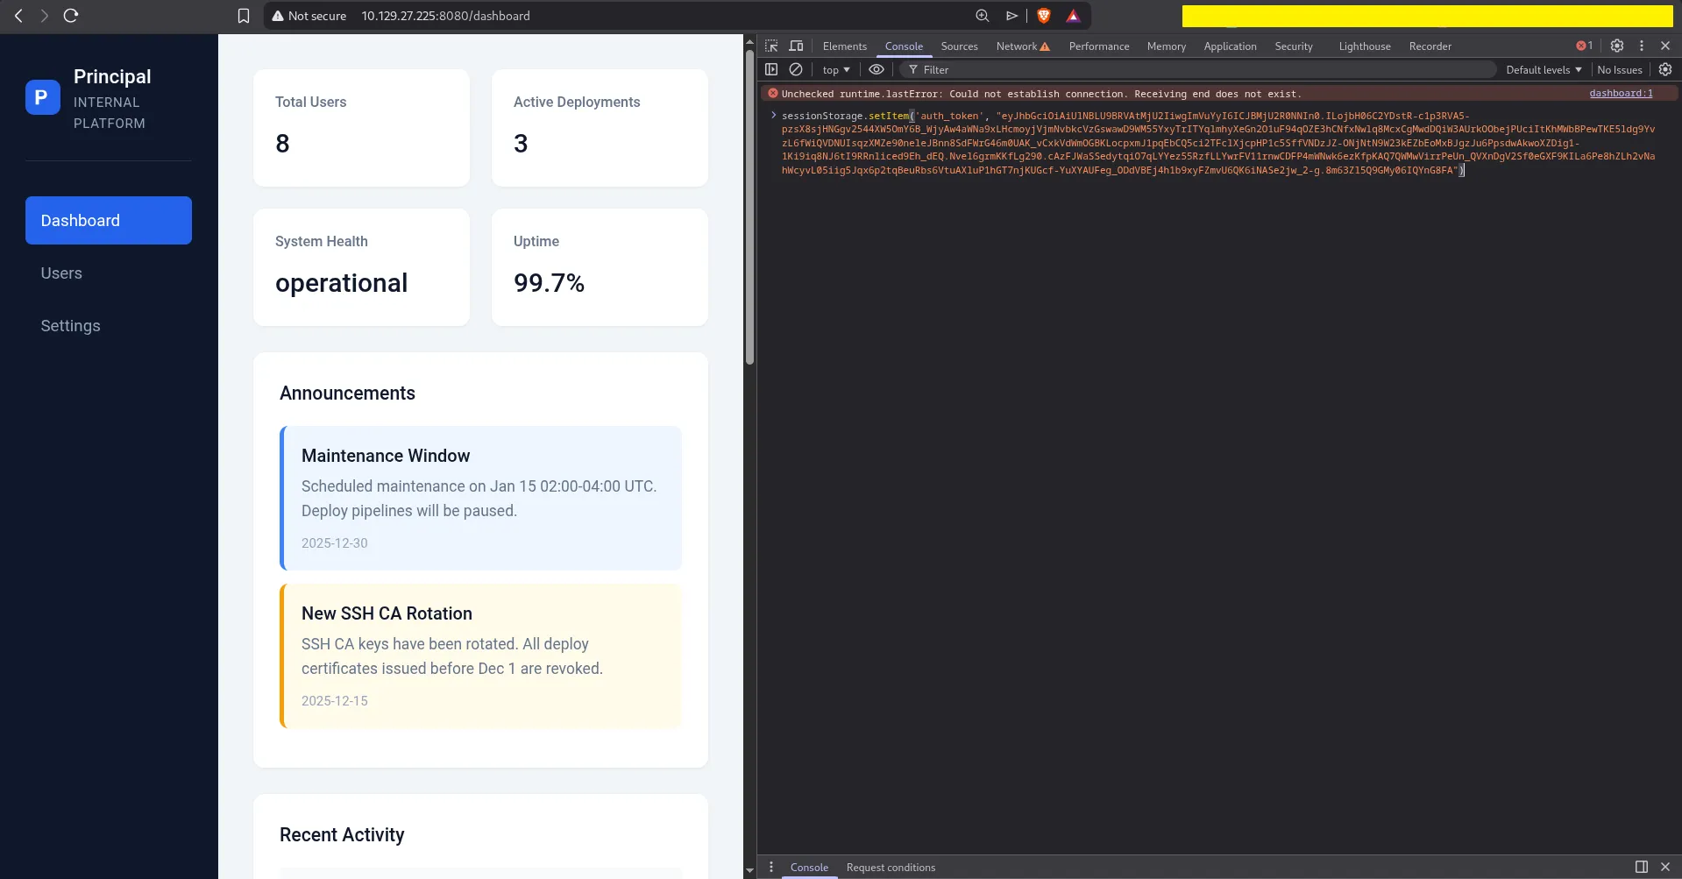Switch to the Network tab in DevTools

tap(1016, 46)
